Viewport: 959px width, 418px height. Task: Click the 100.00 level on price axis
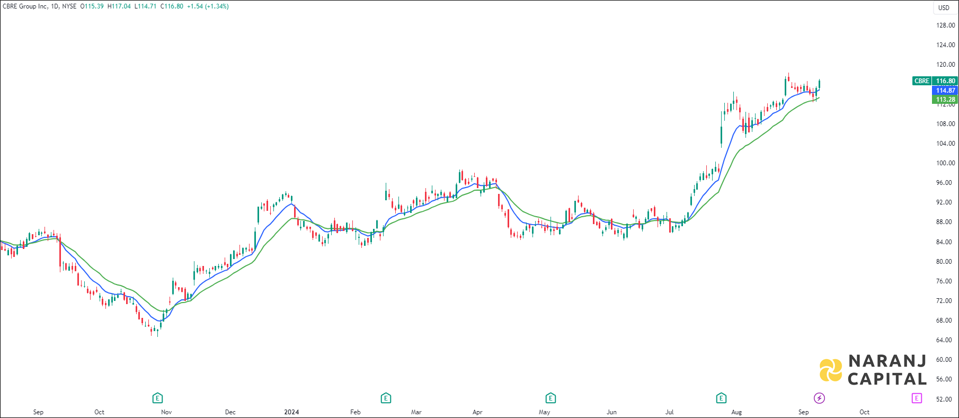(x=945, y=163)
